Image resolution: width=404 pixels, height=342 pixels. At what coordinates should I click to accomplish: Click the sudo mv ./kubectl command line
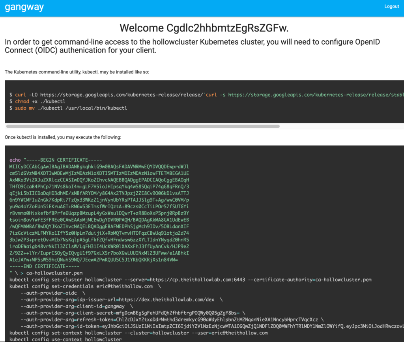[71, 108]
